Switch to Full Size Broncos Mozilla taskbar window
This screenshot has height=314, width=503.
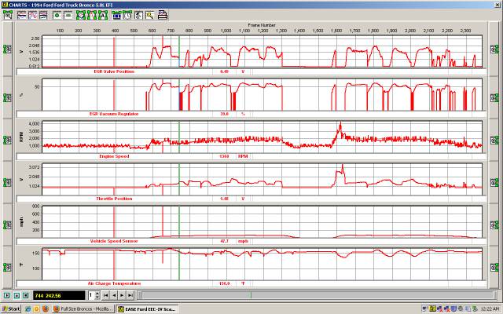click(83, 309)
